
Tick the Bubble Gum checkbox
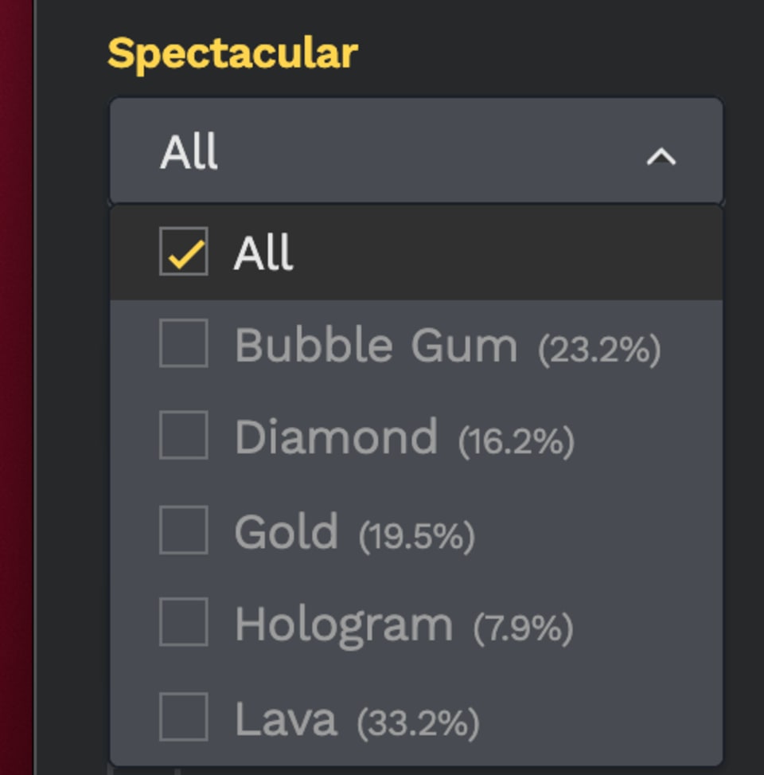tap(184, 343)
